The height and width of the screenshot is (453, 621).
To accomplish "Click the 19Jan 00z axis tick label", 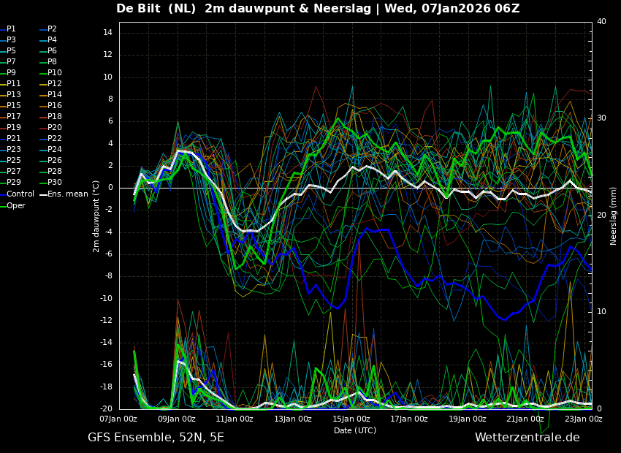I will click(x=467, y=419).
